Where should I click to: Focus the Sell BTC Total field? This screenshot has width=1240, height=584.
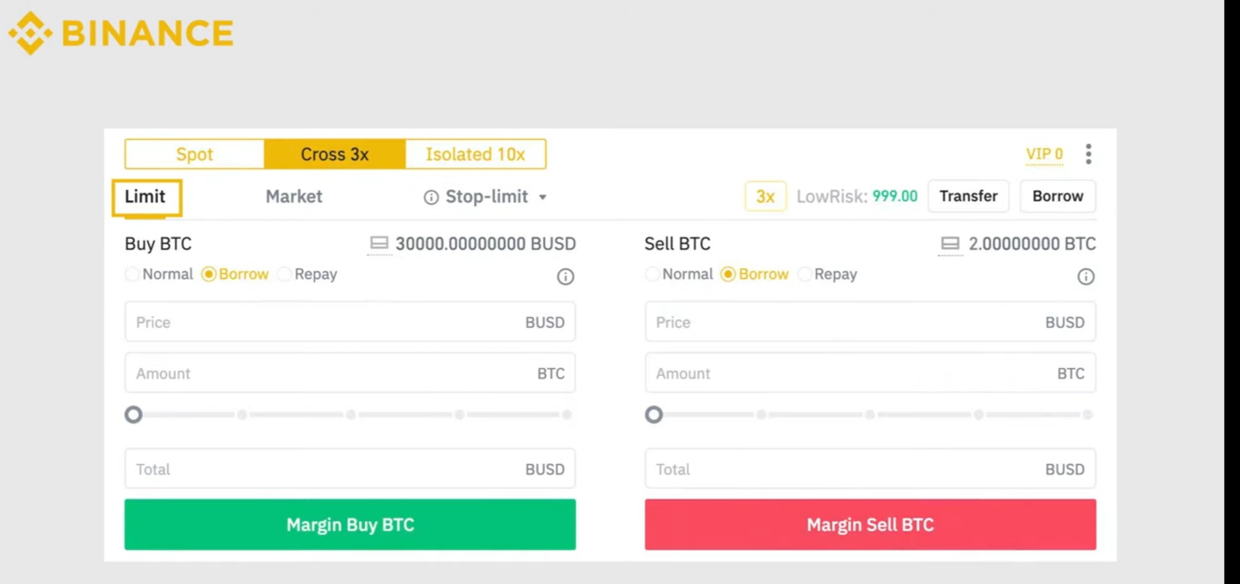[x=870, y=469]
